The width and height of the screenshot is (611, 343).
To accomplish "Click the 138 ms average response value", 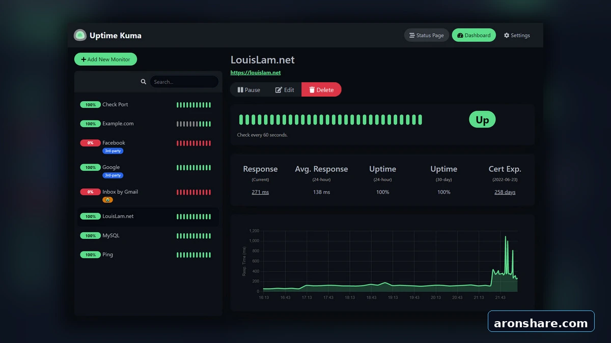I will click(x=321, y=192).
